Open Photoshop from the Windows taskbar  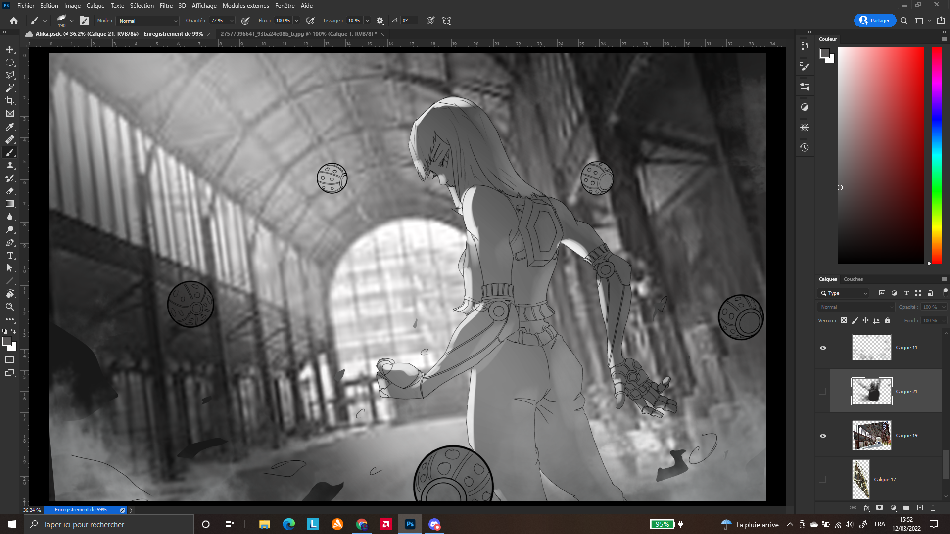pos(410,524)
